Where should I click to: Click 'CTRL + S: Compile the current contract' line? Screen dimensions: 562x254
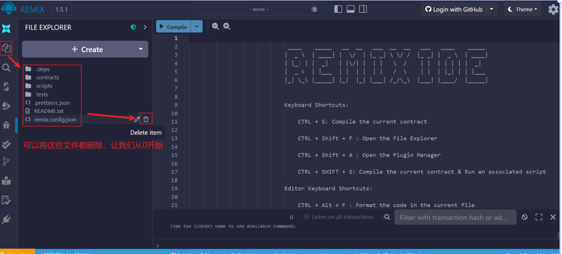pyautogui.click(x=362, y=122)
